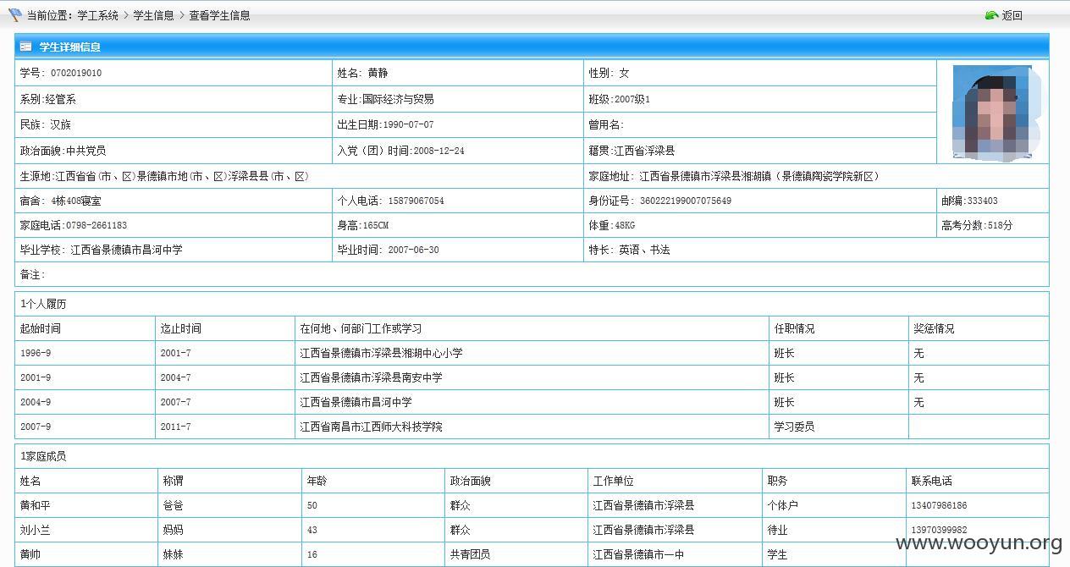Select the 学习委员 position cell
This screenshot has height=567, width=1070.
[x=839, y=427]
